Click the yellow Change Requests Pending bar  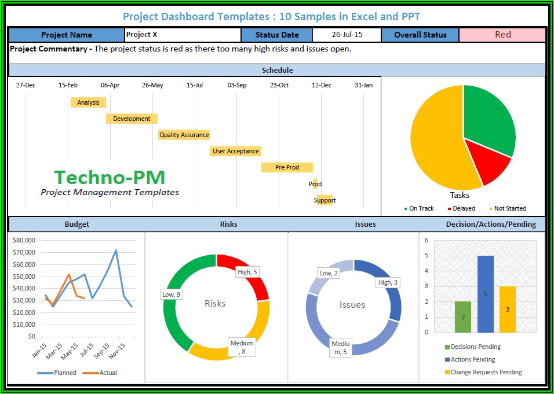(508, 310)
